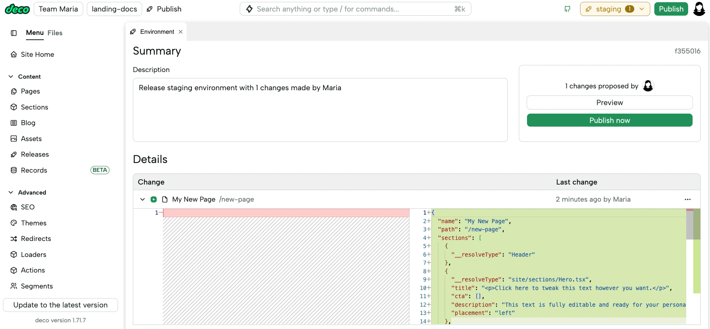The width and height of the screenshot is (710, 329).
Task: Open the user avatar in top bar
Action: pyautogui.click(x=699, y=9)
